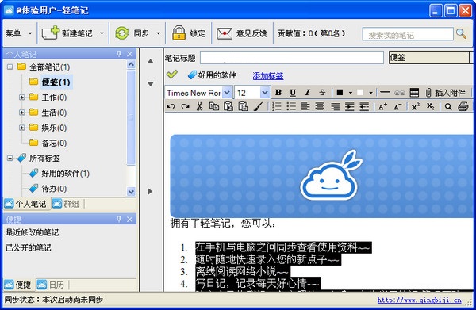Align text left
The image size is (476, 310).
(305, 106)
